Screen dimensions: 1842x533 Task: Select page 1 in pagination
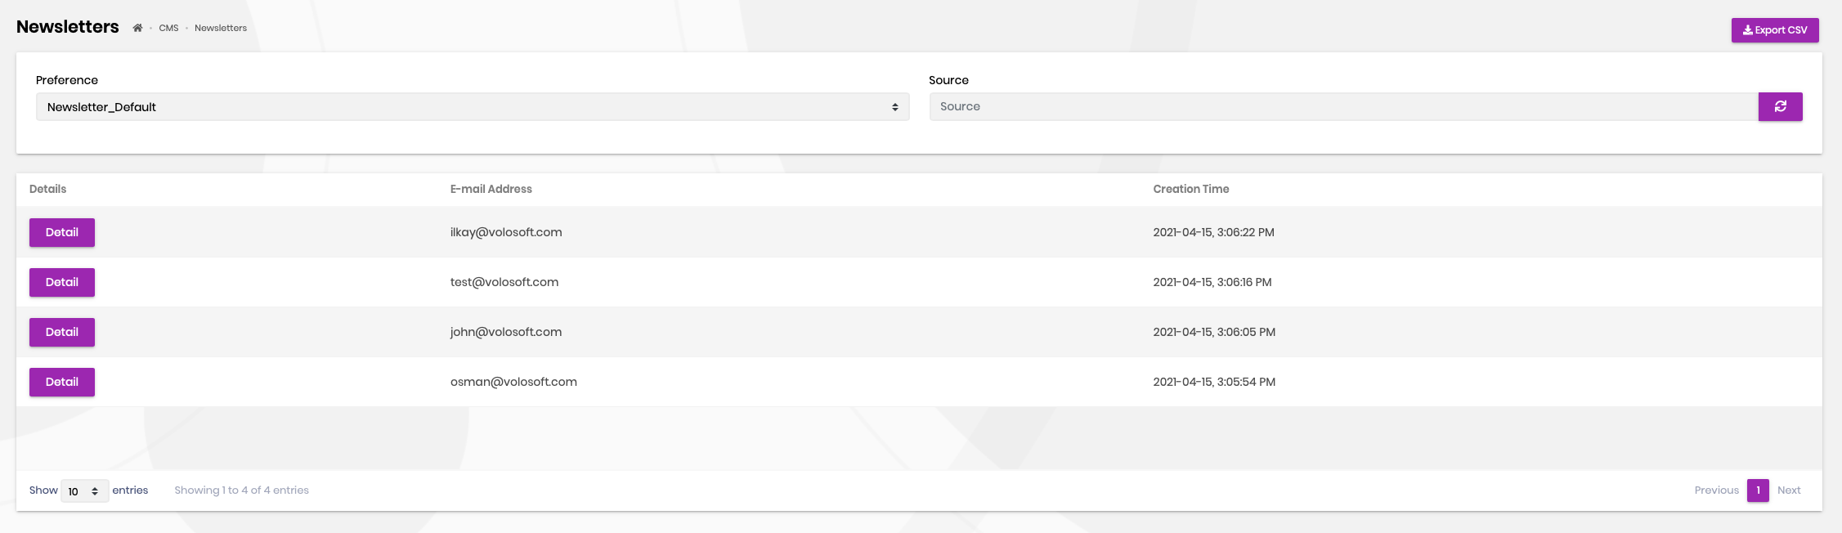tap(1758, 490)
